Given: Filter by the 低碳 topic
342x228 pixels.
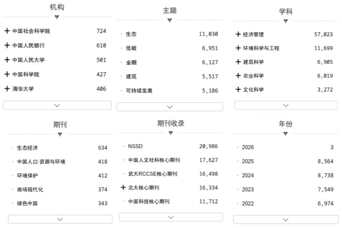Looking at the screenshot, I should pos(131,48).
